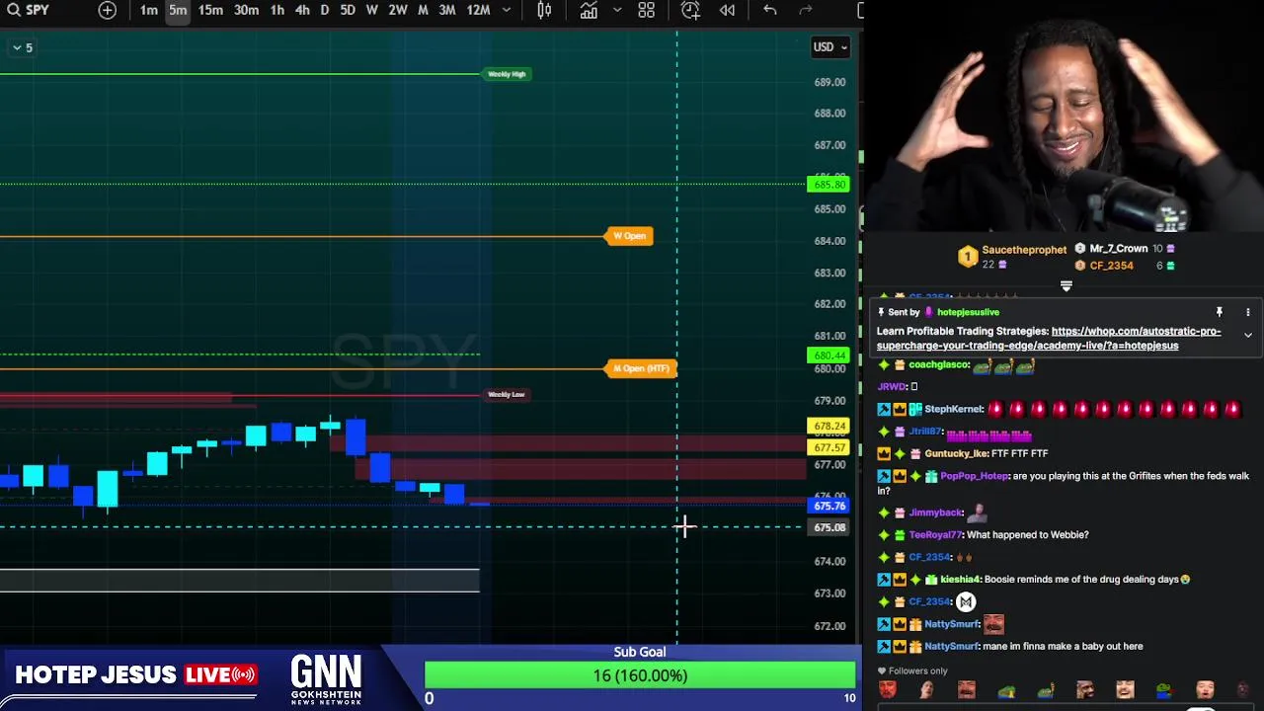Click the M Open (HTF) level label
This screenshot has height=711, width=1264.
click(x=642, y=368)
